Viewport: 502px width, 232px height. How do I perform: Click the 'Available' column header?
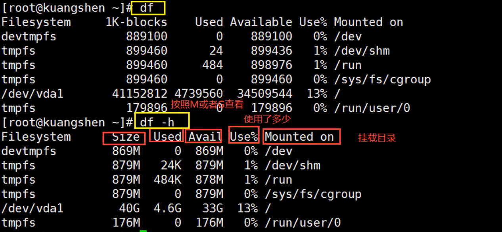[x=261, y=22]
